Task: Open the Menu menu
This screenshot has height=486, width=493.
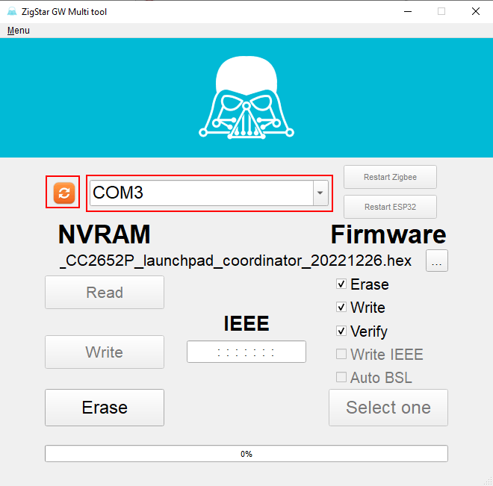Action: click(19, 31)
